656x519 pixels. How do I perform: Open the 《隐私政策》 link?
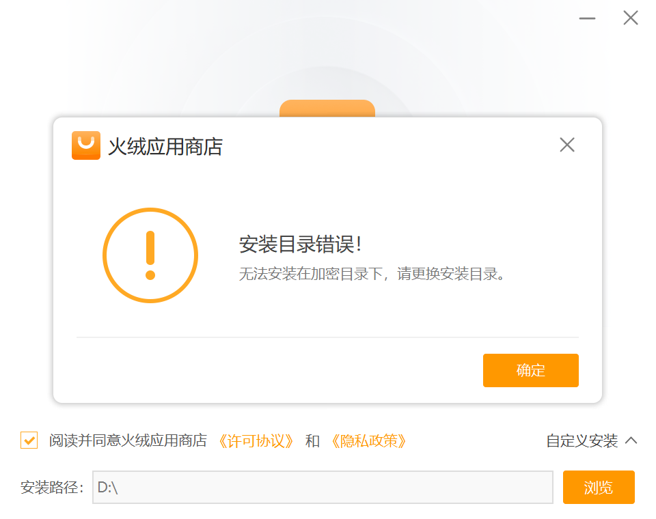click(x=368, y=441)
